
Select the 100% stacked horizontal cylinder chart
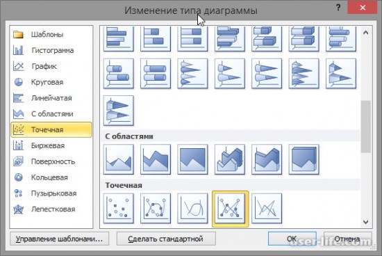tap(156, 74)
